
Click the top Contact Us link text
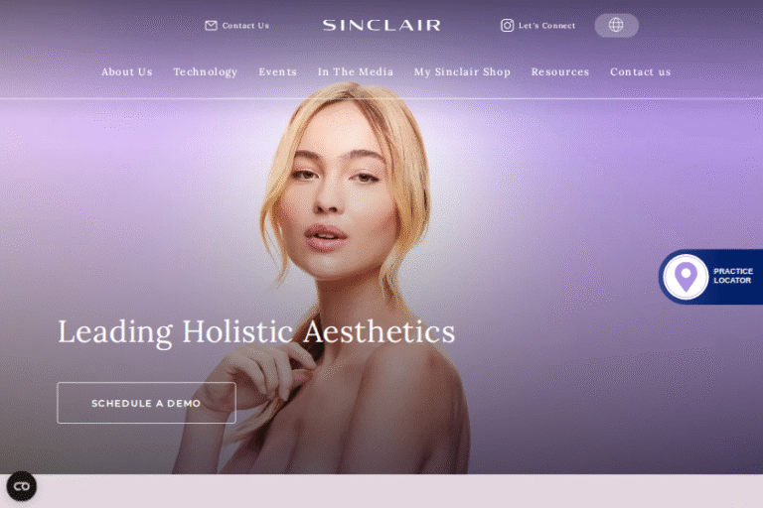click(245, 26)
